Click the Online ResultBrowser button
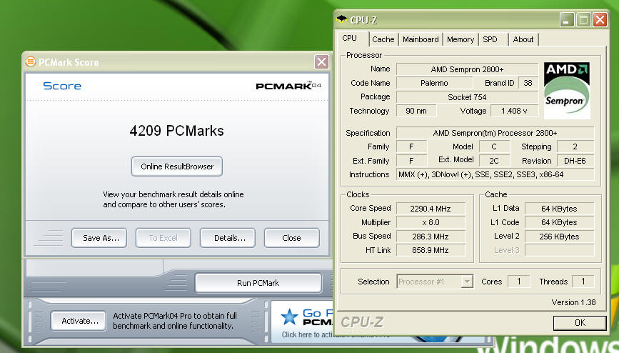 (x=177, y=166)
